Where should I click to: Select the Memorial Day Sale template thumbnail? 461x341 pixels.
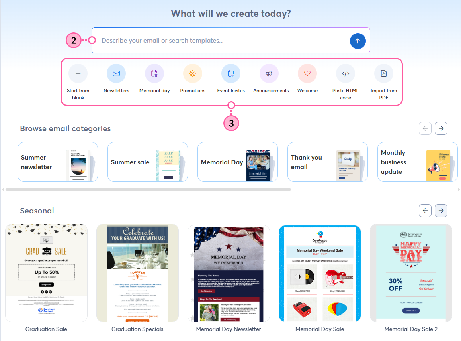(320, 273)
